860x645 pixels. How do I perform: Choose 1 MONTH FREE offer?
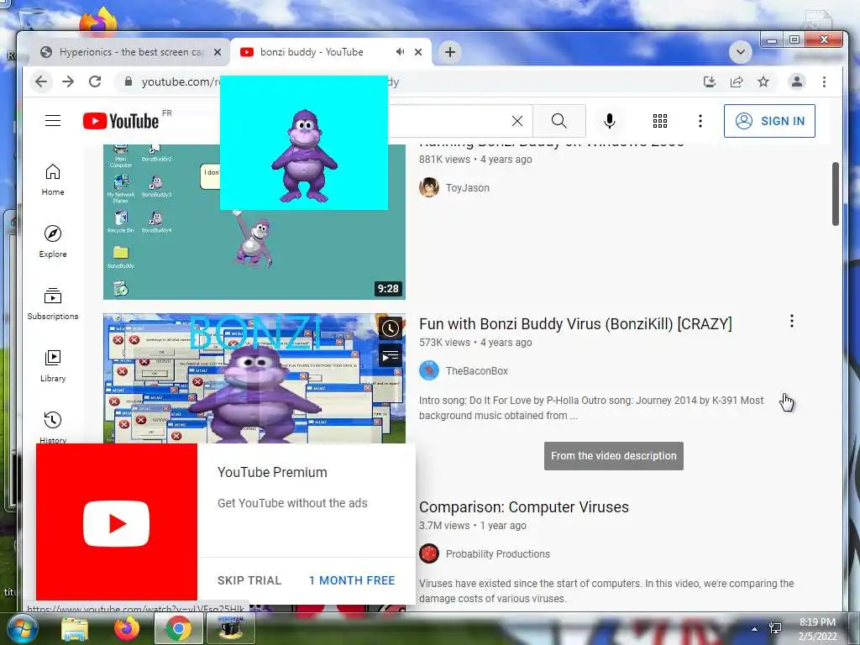[x=352, y=580]
